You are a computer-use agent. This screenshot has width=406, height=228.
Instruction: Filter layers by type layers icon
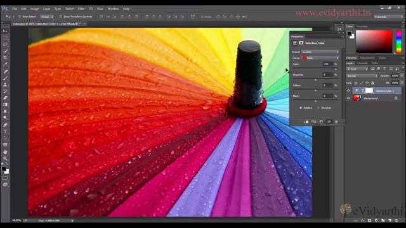coord(385,69)
